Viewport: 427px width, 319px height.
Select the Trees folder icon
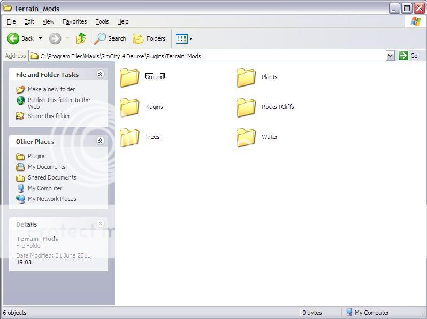click(129, 137)
